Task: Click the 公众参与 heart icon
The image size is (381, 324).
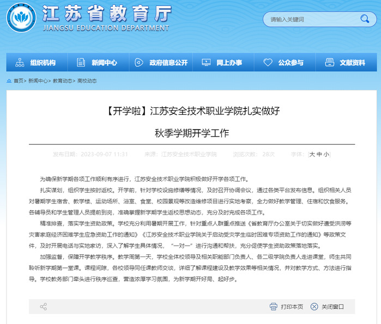Action: pyautogui.click(x=268, y=63)
